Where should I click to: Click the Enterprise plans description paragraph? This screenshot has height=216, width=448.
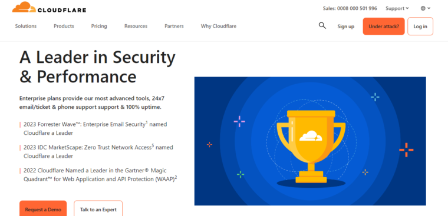pyautogui.click(x=92, y=103)
